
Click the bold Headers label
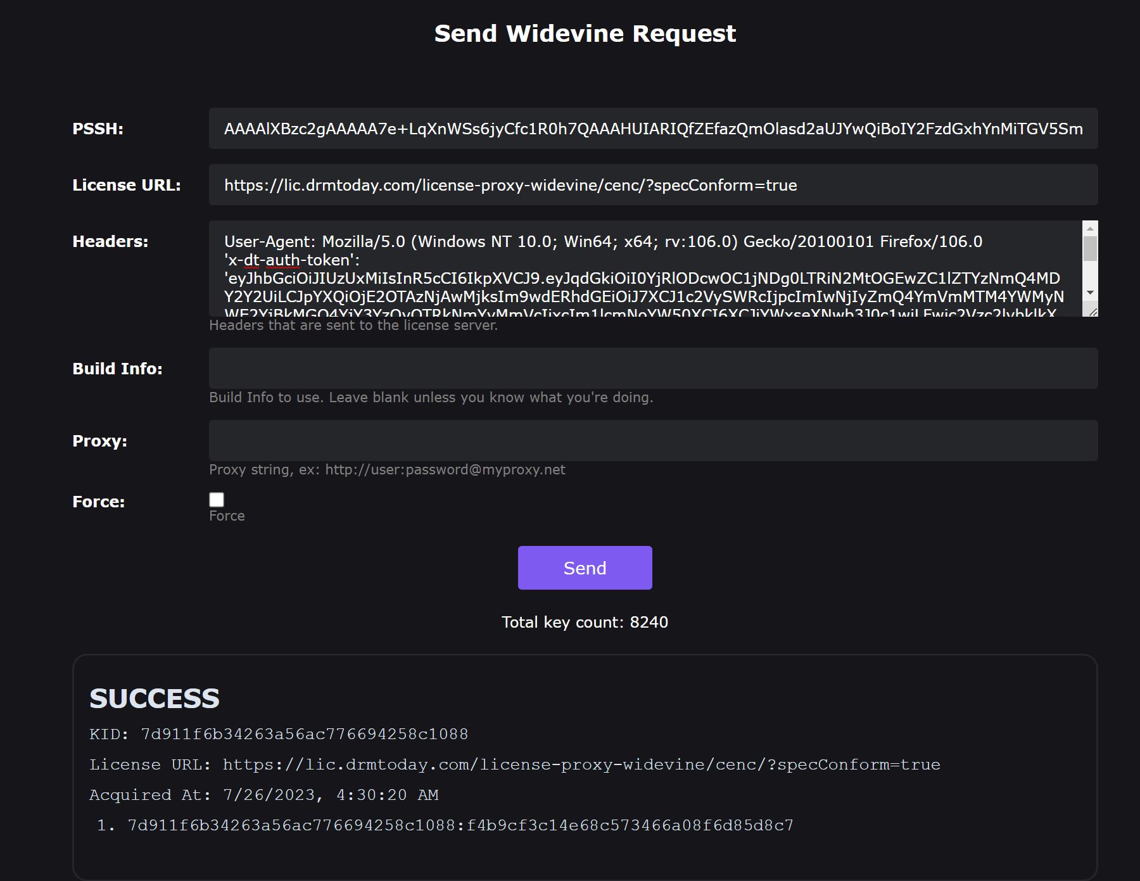(x=110, y=241)
